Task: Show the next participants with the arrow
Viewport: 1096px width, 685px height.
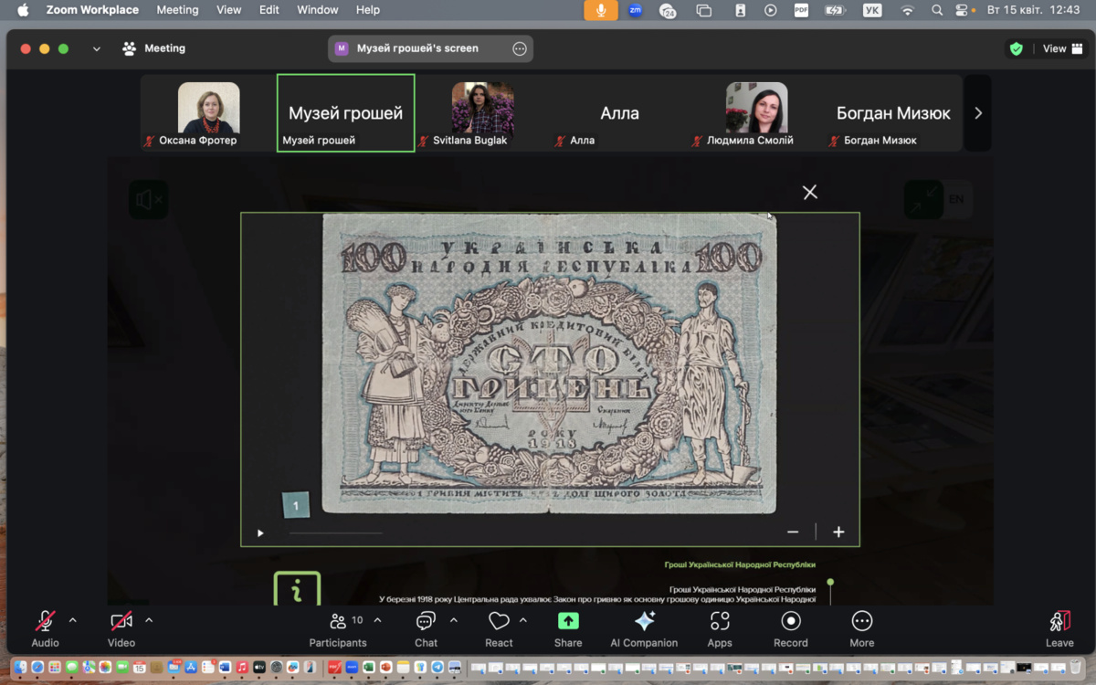Action: point(977,113)
